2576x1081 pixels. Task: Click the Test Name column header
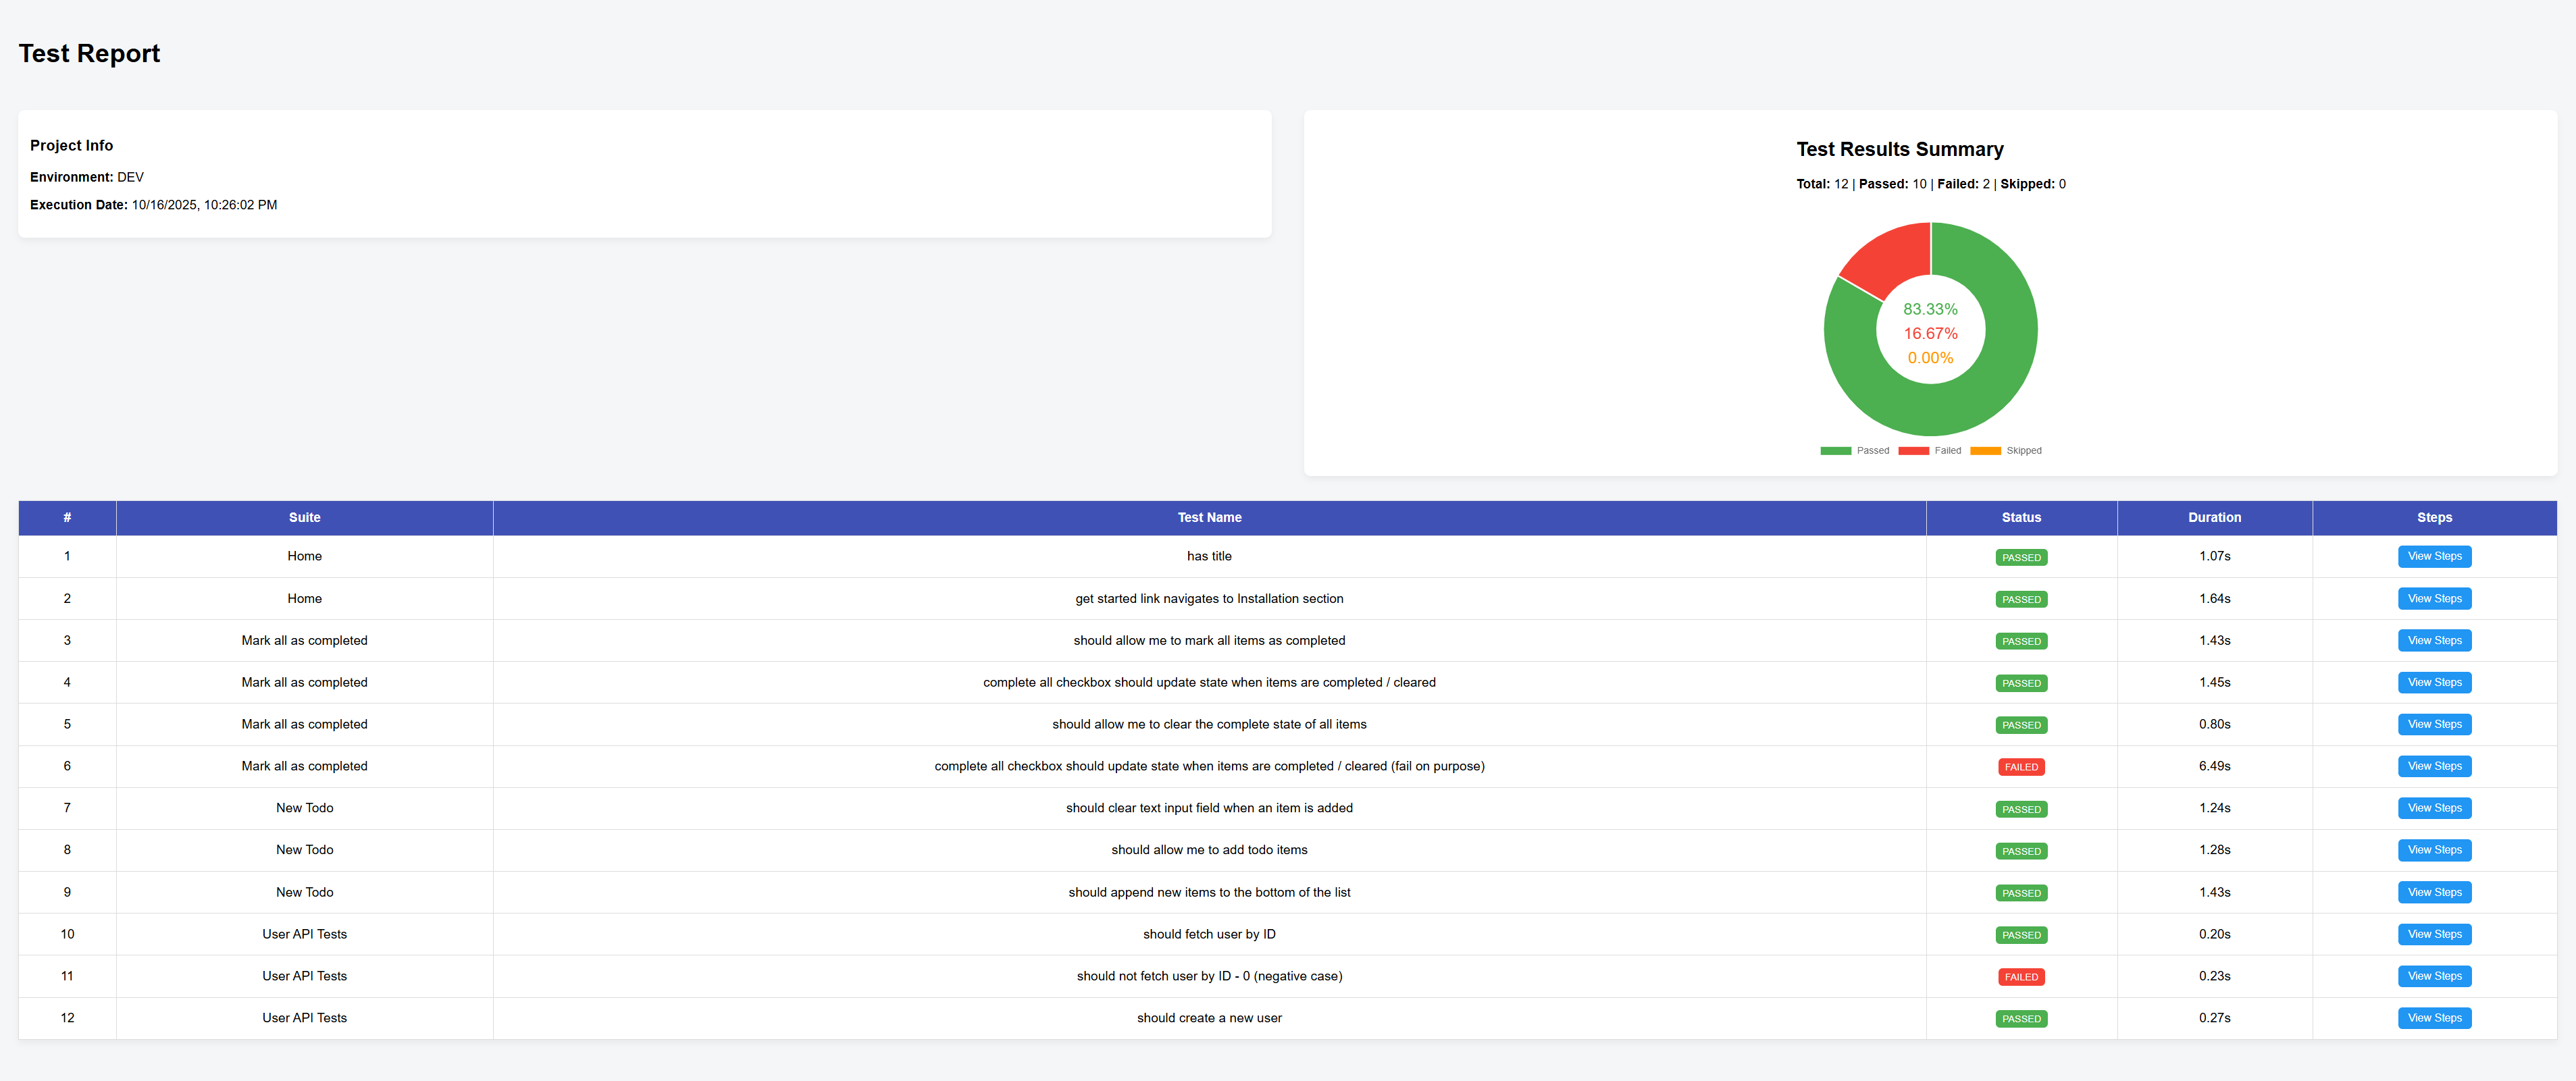tap(1209, 517)
